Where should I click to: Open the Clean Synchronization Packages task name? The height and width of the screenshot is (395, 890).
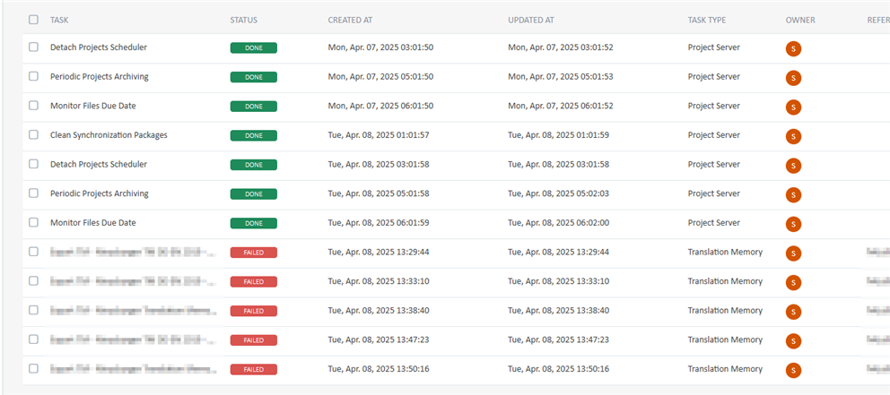pos(109,135)
